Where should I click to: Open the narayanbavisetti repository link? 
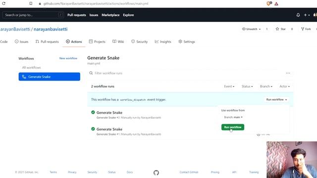pyautogui.click(x=51, y=29)
